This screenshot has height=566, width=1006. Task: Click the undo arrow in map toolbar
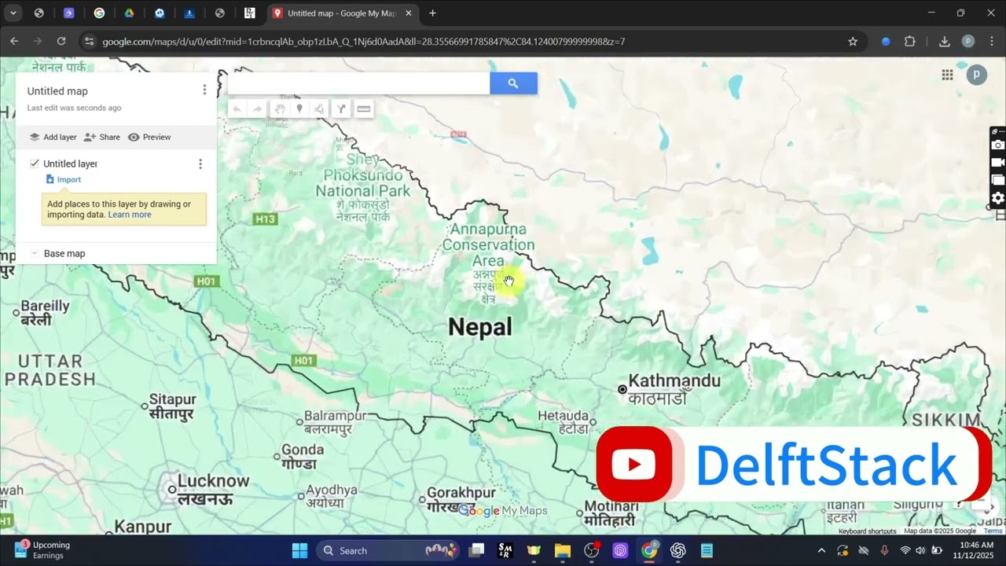[237, 109]
